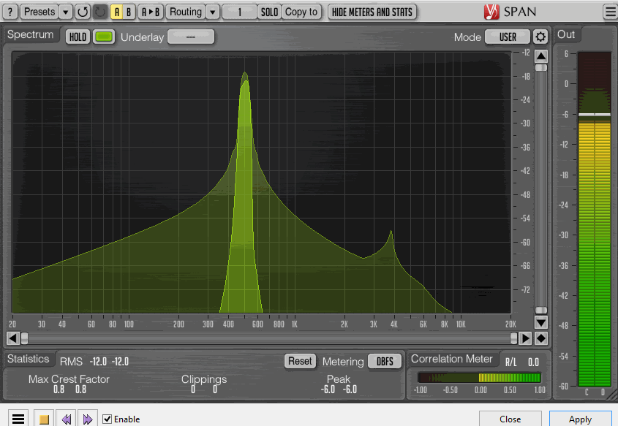This screenshot has height=426, width=618.
Task: Click the Copy to button
Action: tap(301, 12)
